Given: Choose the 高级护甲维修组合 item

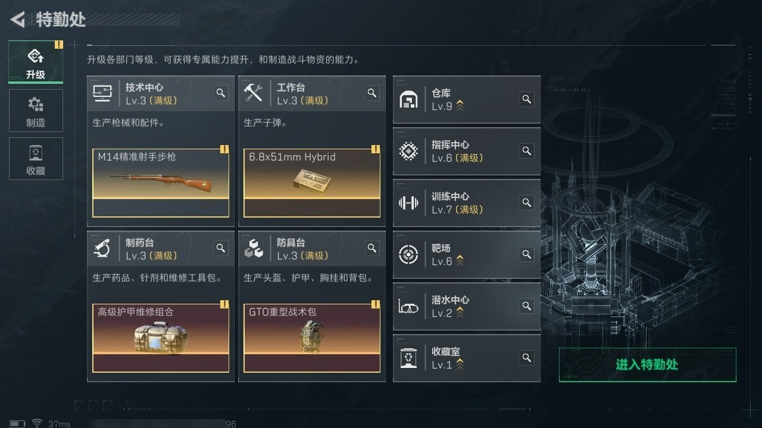Looking at the screenshot, I should 161,338.
